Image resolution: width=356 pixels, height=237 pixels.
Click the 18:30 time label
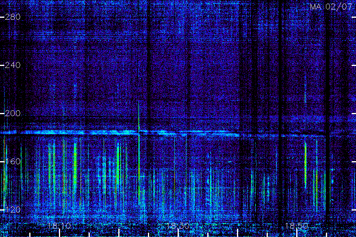(x=178, y=226)
